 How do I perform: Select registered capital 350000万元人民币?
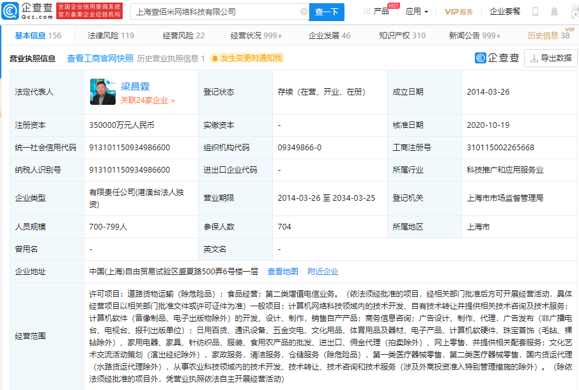pyautogui.click(x=121, y=125)
